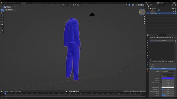This screenshot has height=99, width=177.
Task: Open the Render properties tab icon
Action: click(147, 41)
